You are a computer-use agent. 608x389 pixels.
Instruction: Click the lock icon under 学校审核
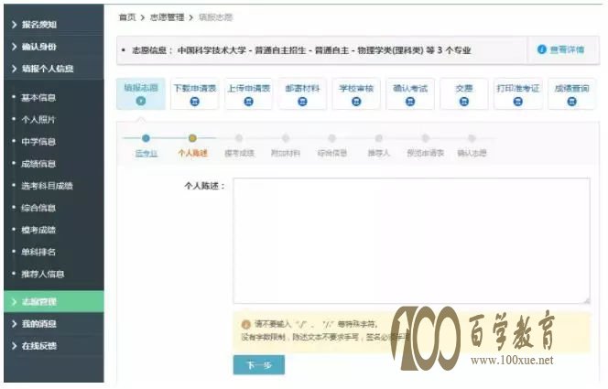pyautogui.click(x=356, y=102)
